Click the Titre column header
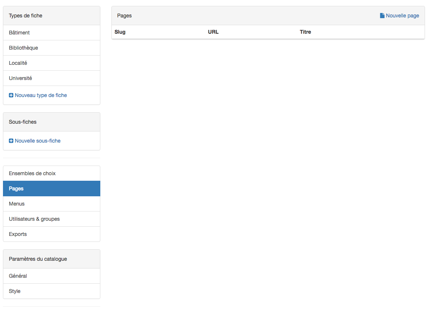 pyautogui.click(x=305, y=32)
